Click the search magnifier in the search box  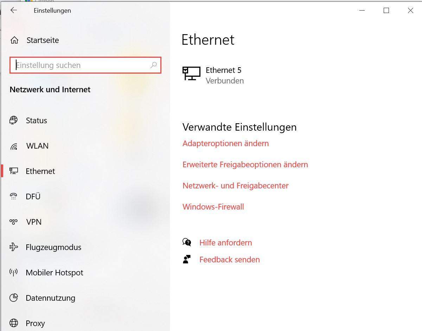coord(154,65)
